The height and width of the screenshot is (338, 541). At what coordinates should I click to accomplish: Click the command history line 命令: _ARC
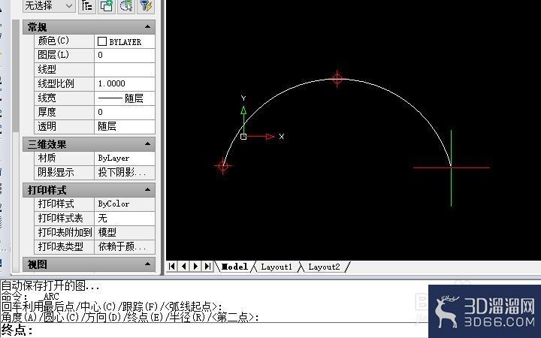pyautogui.click(x=30, y=296)
